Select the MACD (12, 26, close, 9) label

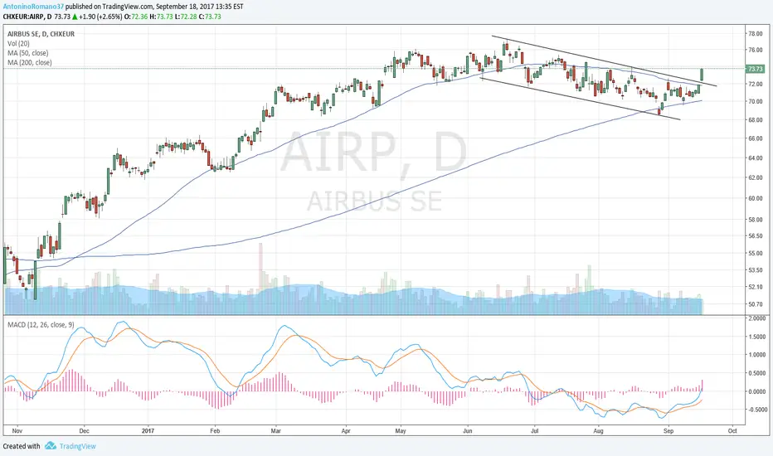click(x=41, y=325)
